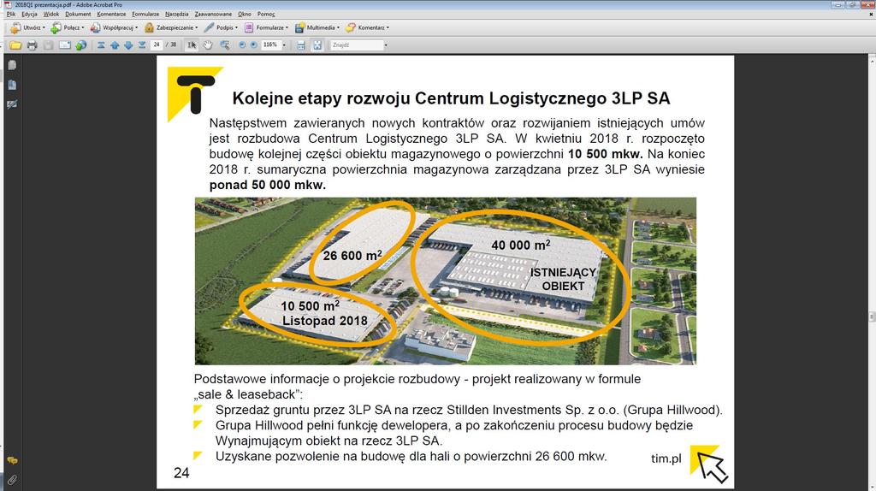876x491 pixels.
Task: Click the 'ISTNIEJĄCY OBIEKT' label
Action: 563,280
